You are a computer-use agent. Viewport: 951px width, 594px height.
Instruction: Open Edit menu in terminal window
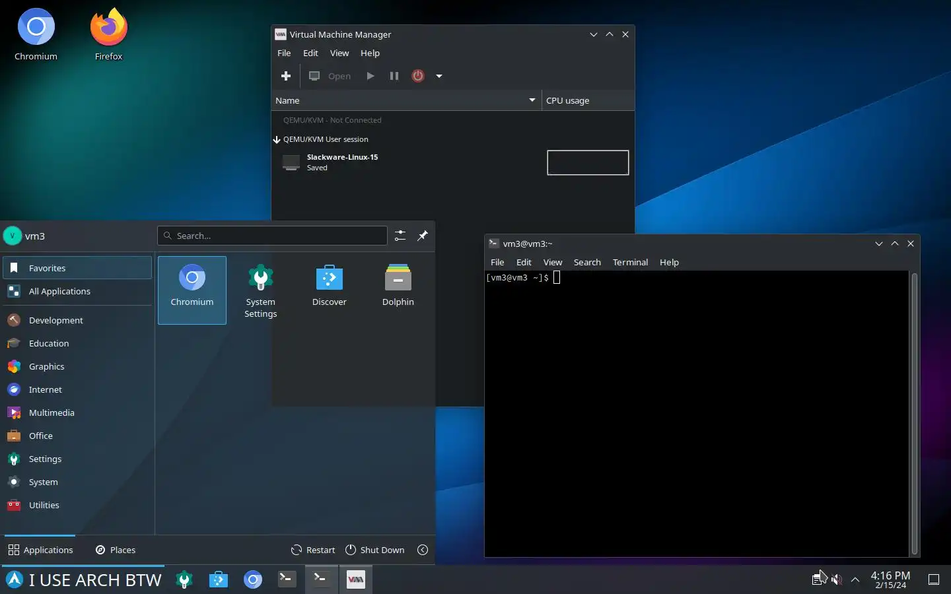point(524,262)
